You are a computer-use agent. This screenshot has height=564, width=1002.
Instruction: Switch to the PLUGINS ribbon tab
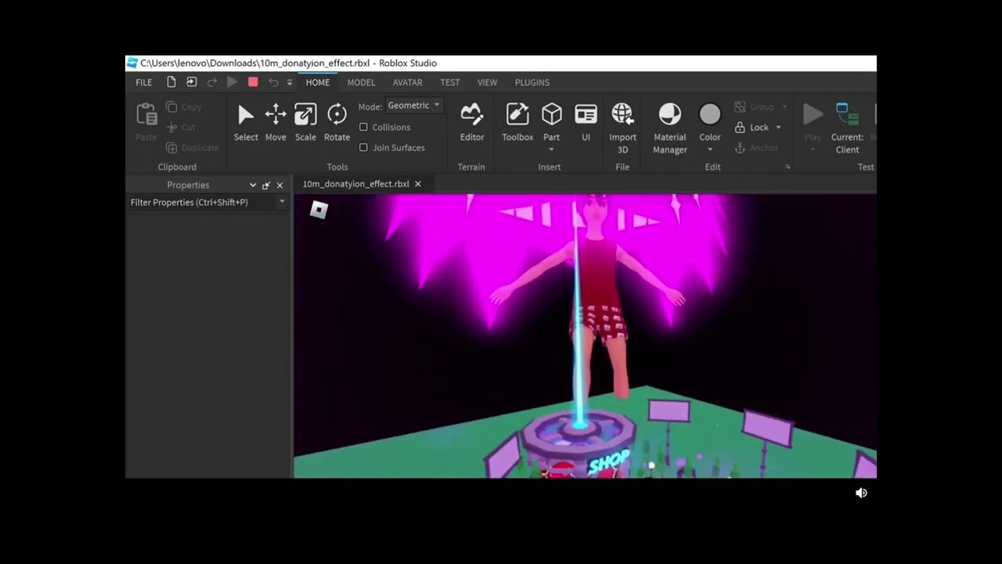532,82
